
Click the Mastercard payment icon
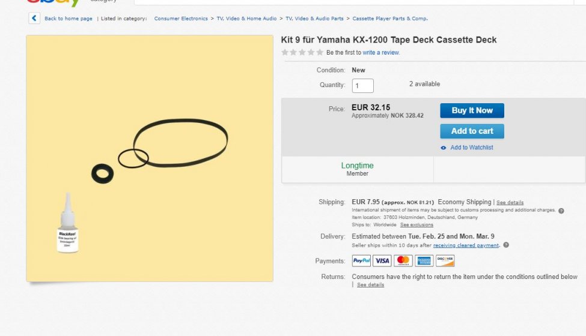[x=403, y=260]
